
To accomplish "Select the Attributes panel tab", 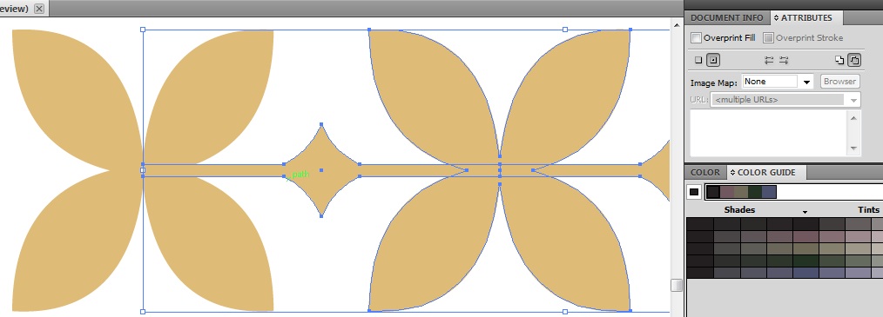I will (805, 18).
